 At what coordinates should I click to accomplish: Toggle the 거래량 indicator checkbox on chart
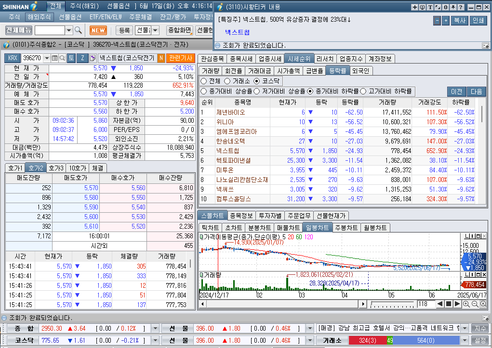point(201,275)
